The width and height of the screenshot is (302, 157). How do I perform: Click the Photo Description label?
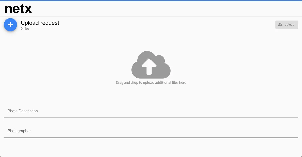point(23,111)
